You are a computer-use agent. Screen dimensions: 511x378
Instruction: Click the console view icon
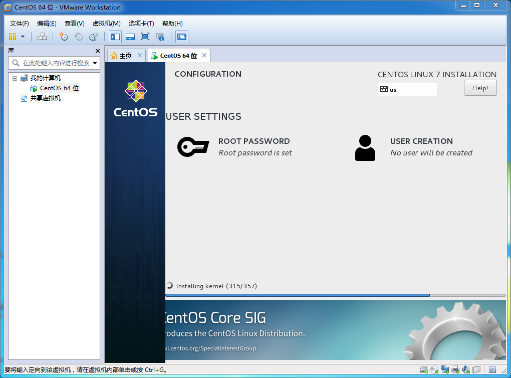(182, 37)
